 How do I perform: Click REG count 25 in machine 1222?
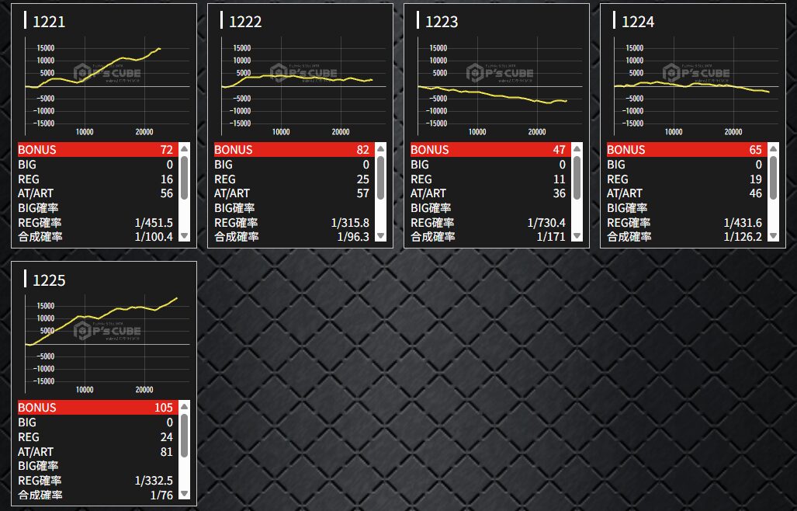[363, 179]
